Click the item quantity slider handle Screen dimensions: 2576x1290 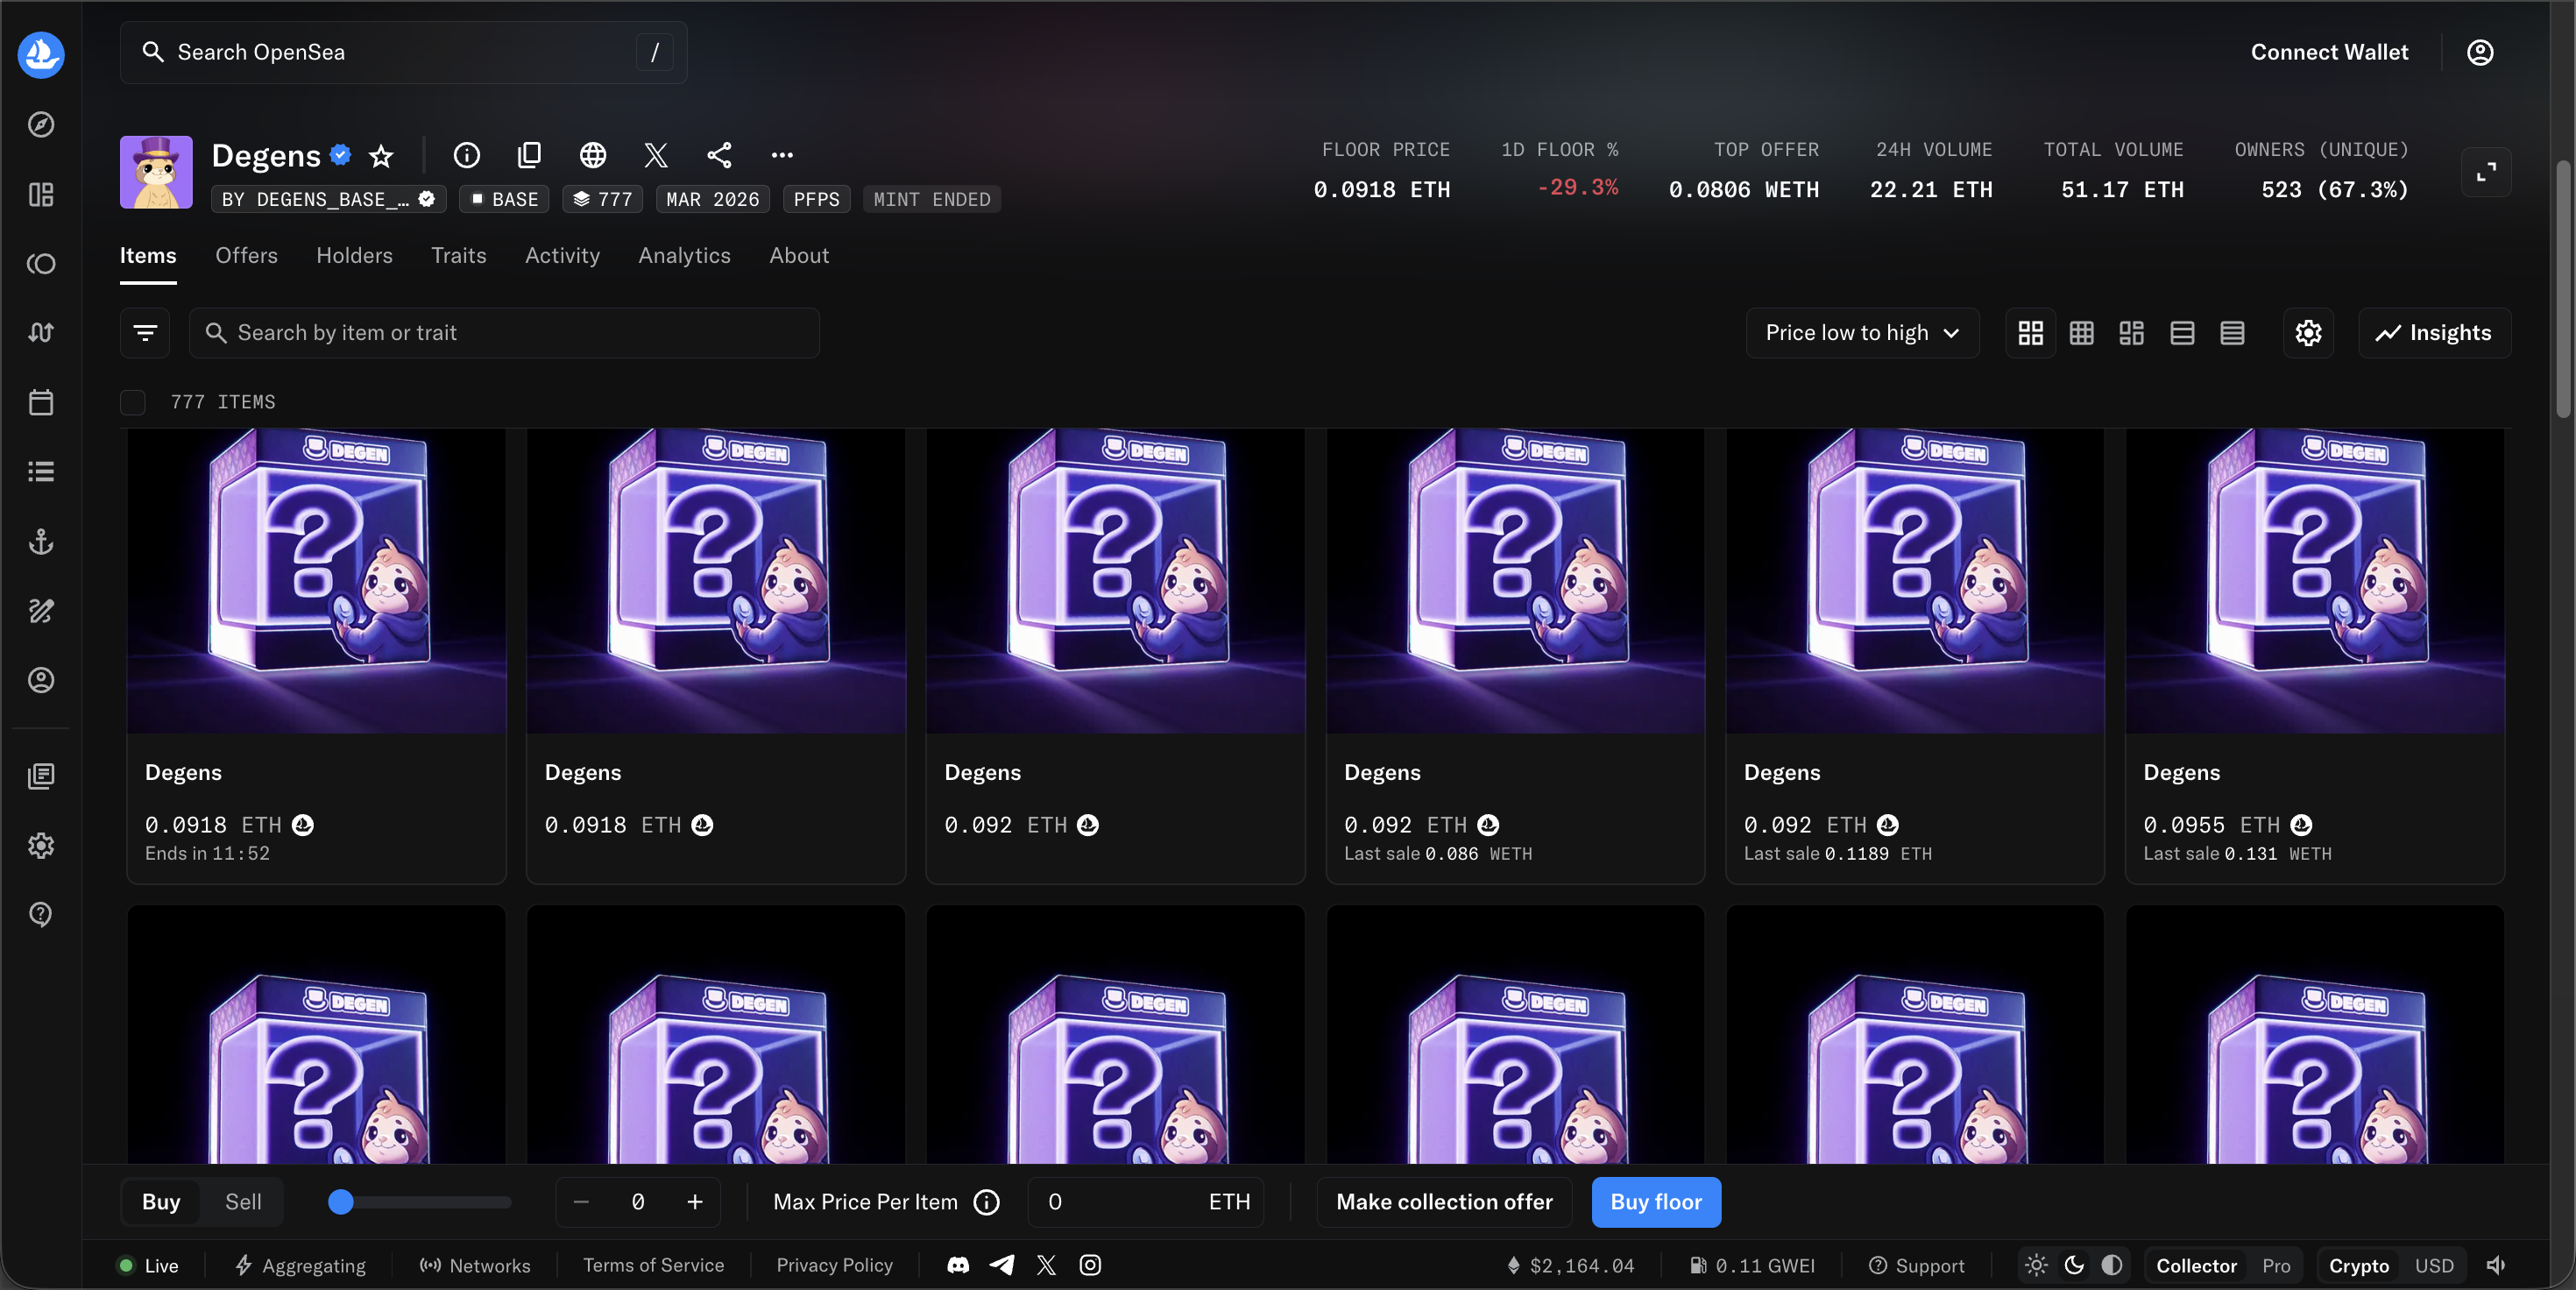pos(341,1202)
